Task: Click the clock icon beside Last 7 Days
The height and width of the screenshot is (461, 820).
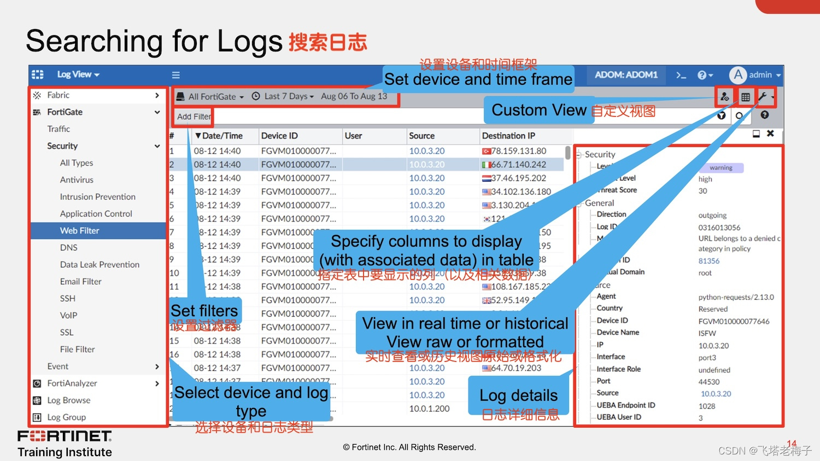Action: point(256,96)
